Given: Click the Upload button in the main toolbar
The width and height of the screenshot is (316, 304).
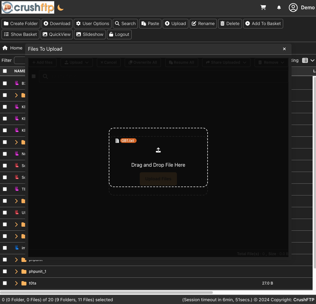Looking at the screenshot, I should [x=176, y=24].
